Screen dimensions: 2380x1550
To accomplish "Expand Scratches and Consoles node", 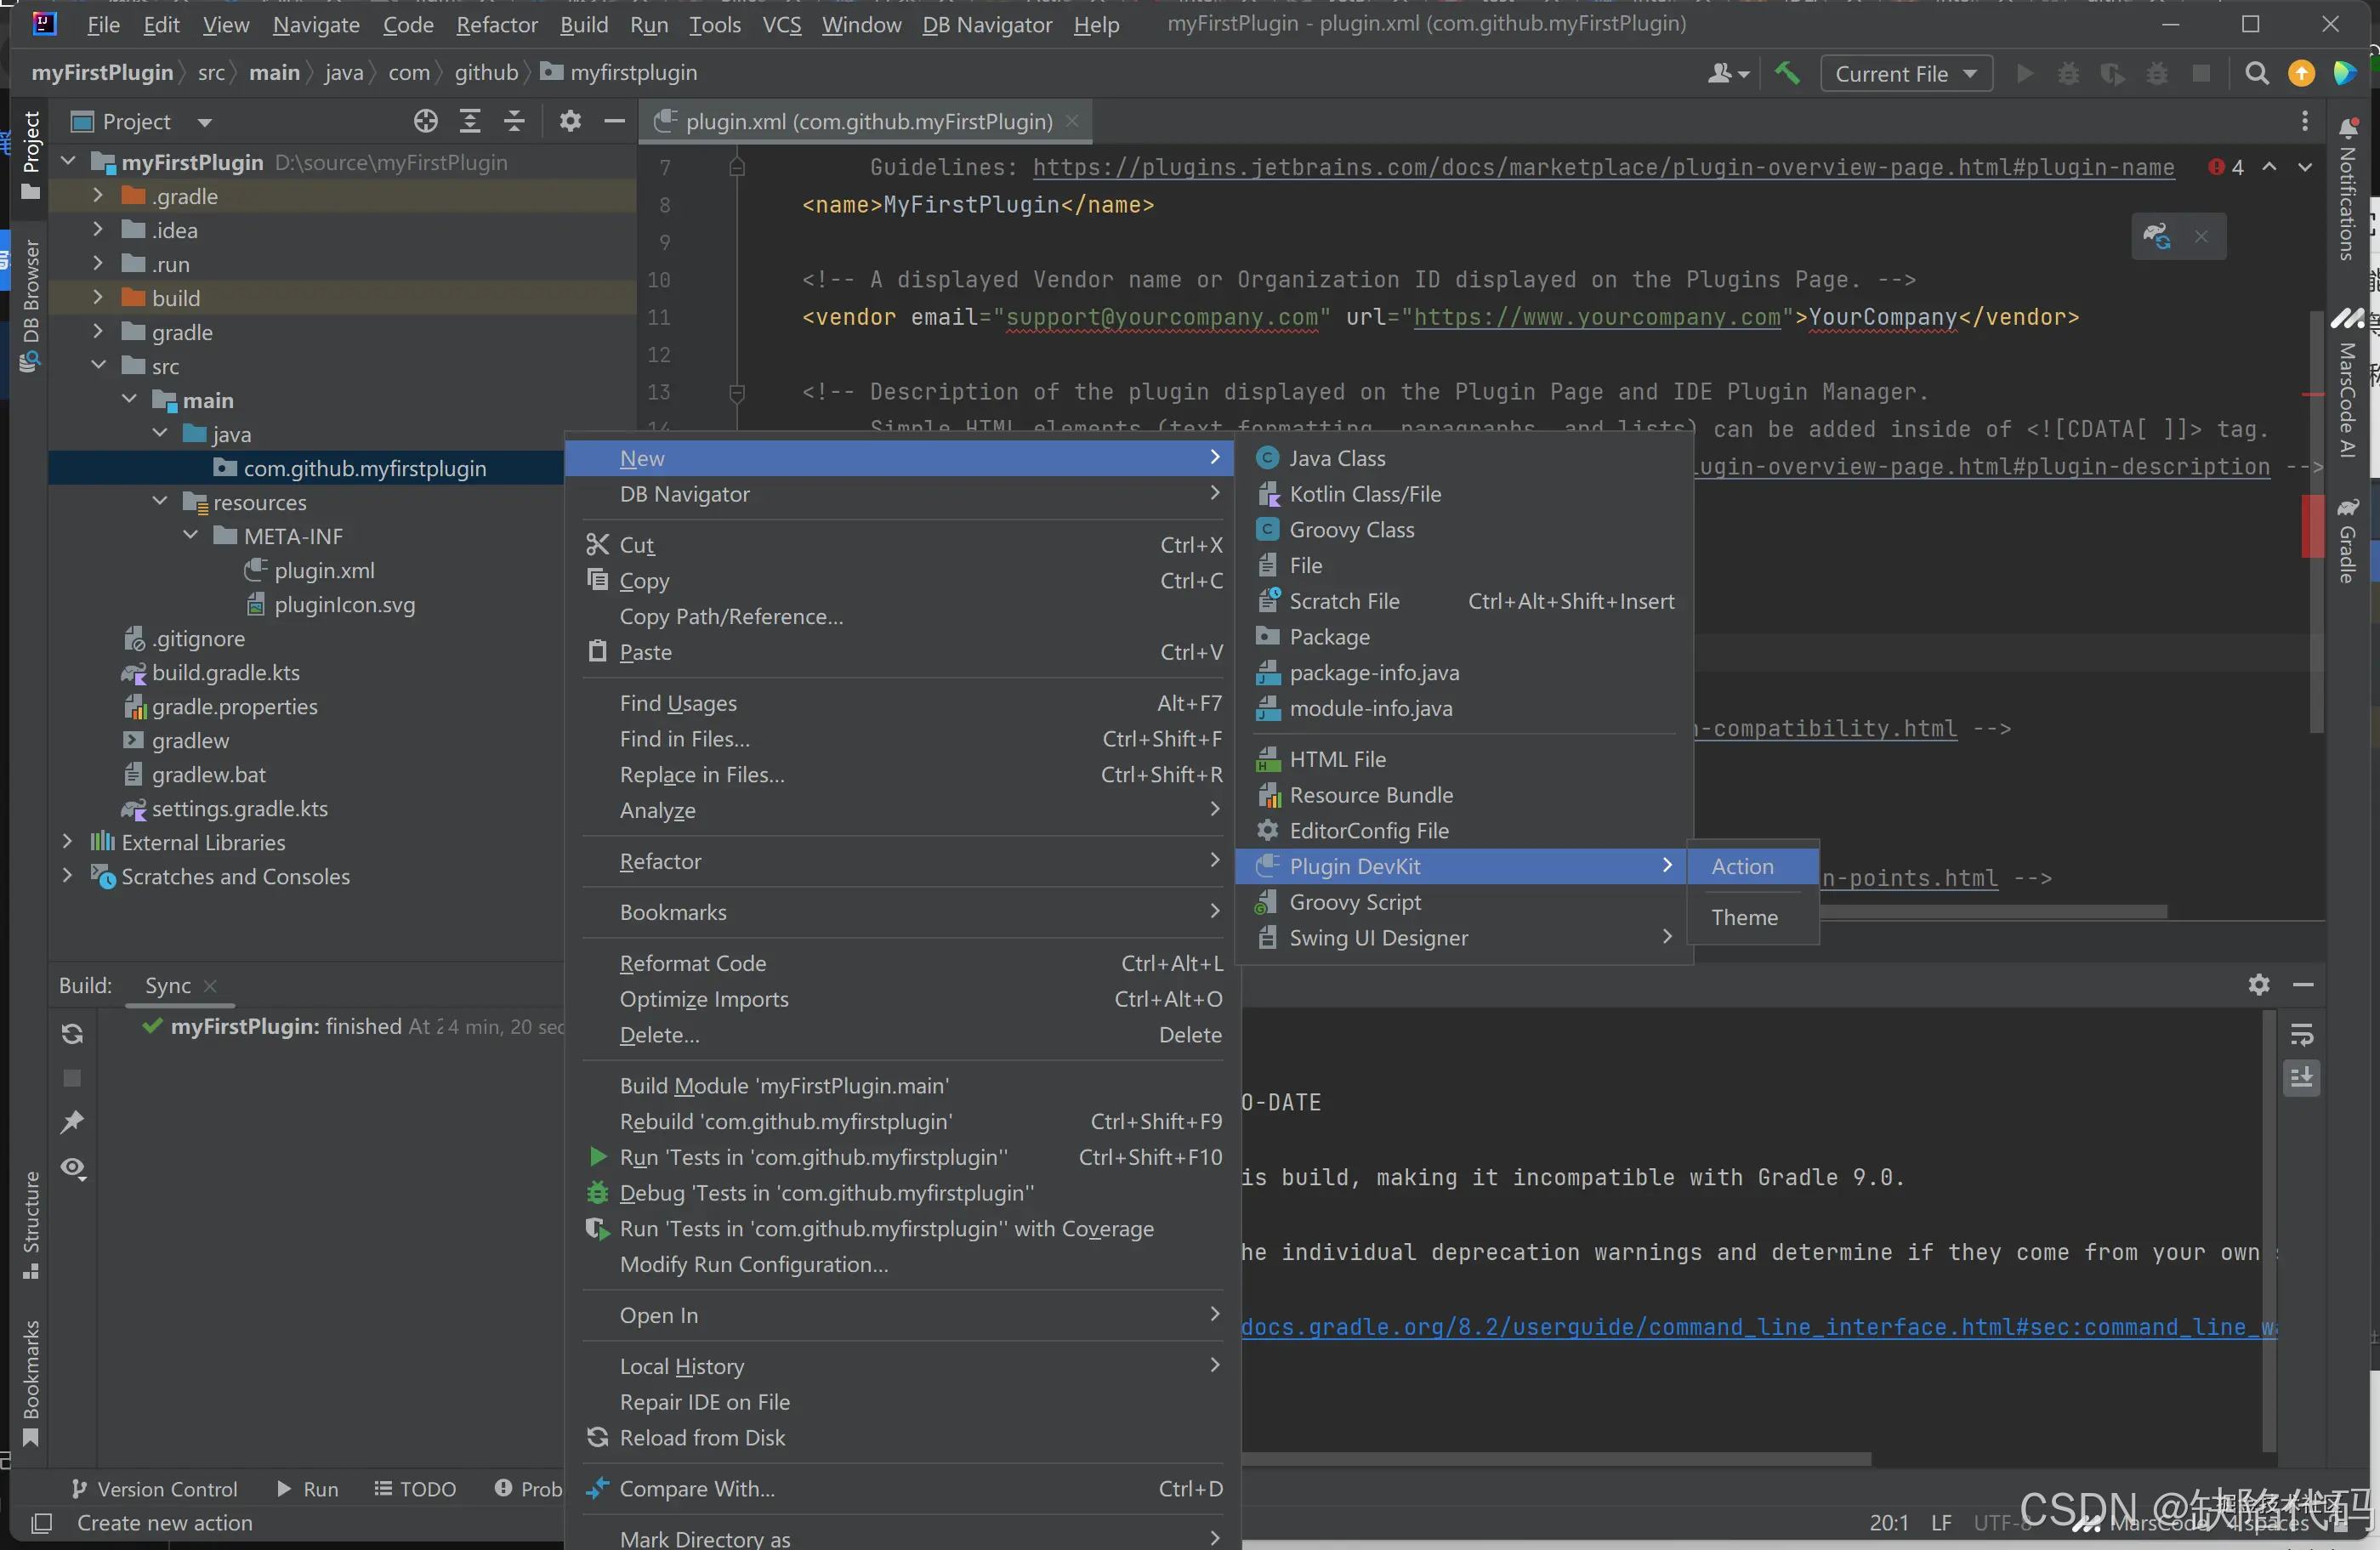I will [x=67, y=876].
